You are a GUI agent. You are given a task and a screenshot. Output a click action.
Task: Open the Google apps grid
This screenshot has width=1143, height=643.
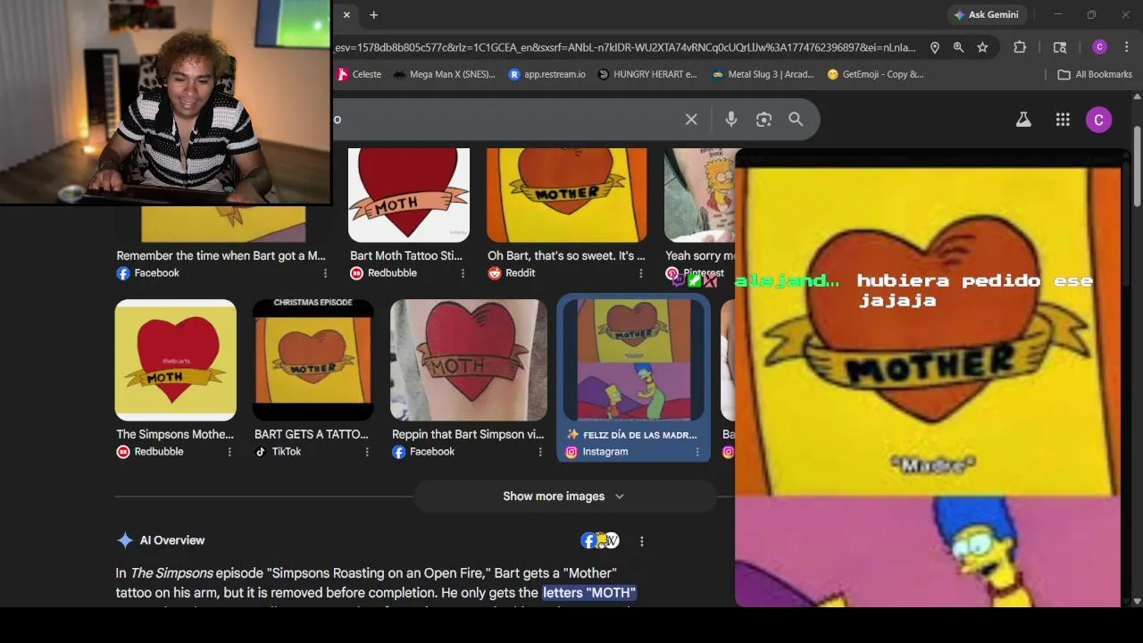[1063, 119]
